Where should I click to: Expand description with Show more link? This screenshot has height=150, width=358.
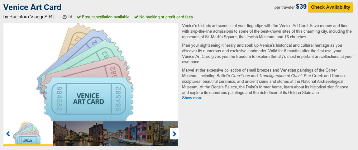click(x=192, y=98)
